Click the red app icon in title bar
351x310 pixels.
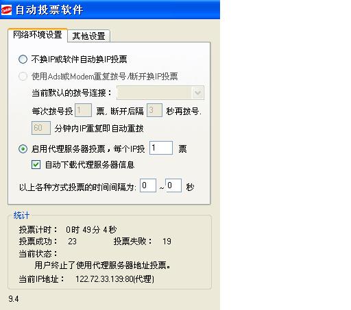(x=6, y=10)
